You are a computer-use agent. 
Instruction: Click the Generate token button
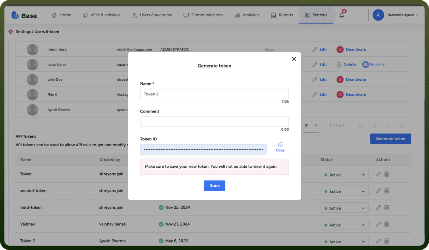coord(390,139)
